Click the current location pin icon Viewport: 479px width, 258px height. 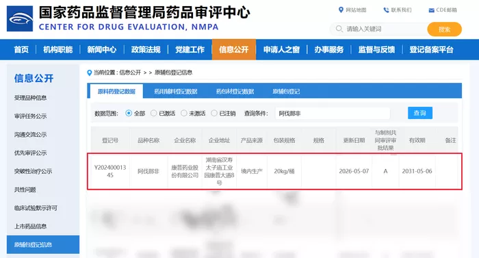[89, 73]
